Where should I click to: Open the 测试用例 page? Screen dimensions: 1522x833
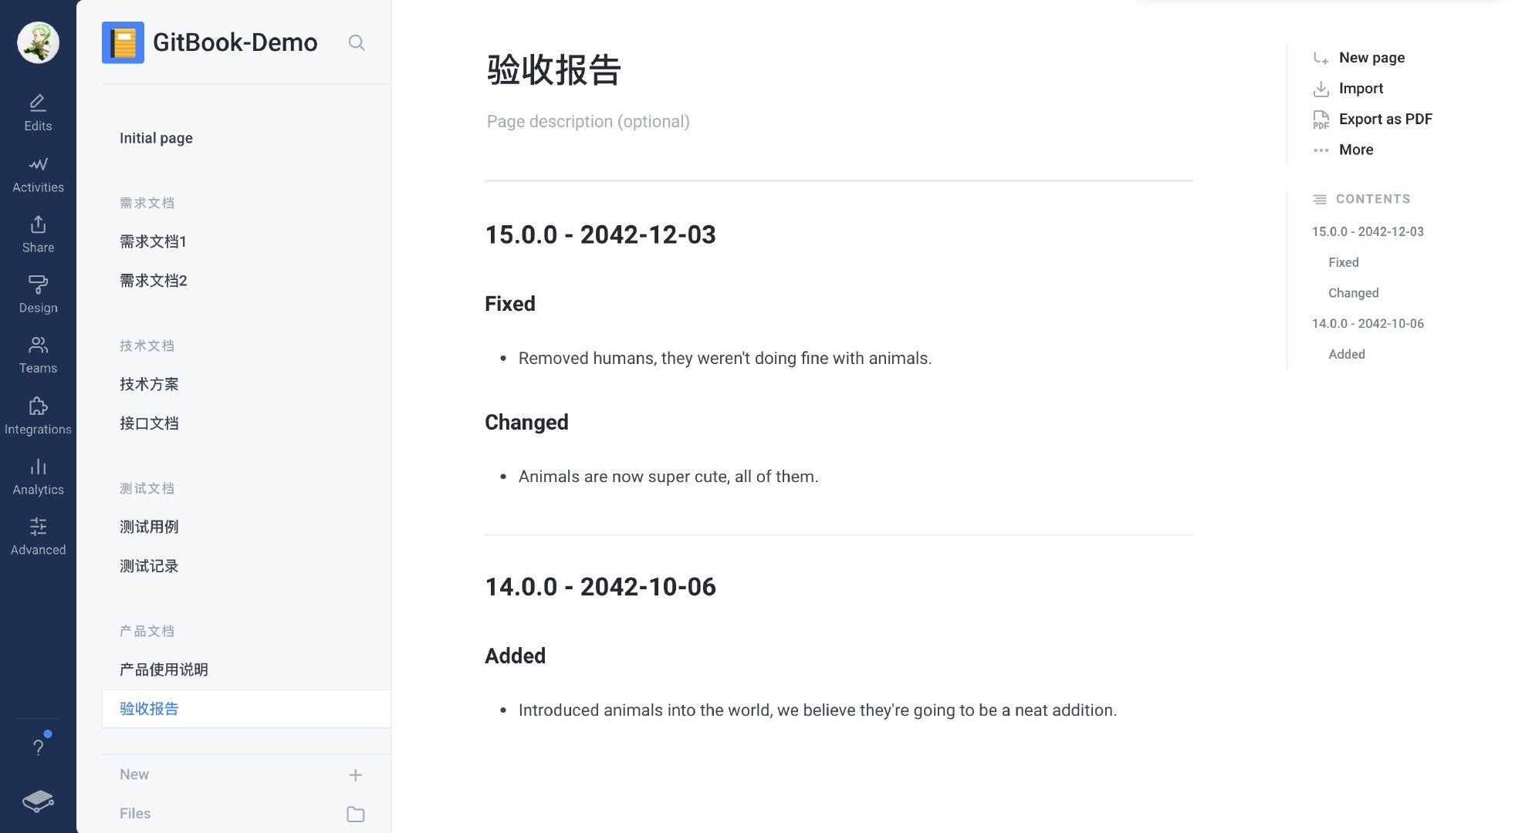click(149, 527)
